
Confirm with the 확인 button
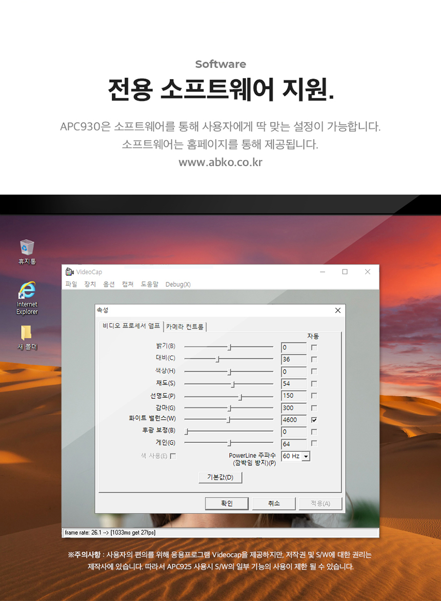227,503
